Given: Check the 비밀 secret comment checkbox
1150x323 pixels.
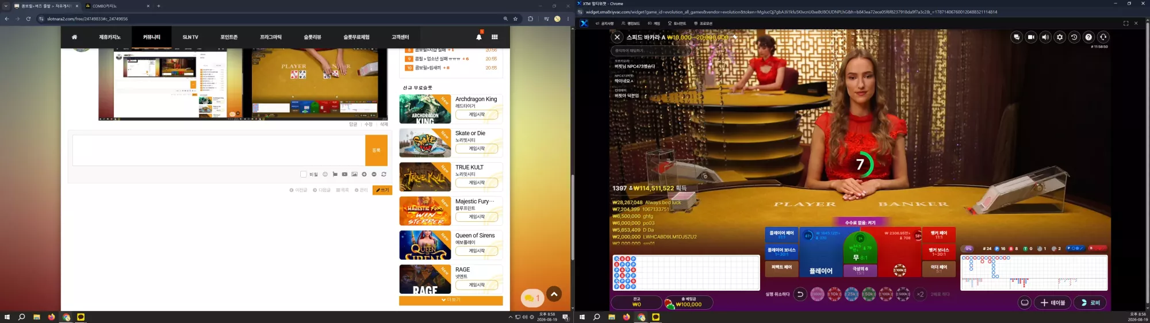Looking at the screenshot, I should (303, 174).
